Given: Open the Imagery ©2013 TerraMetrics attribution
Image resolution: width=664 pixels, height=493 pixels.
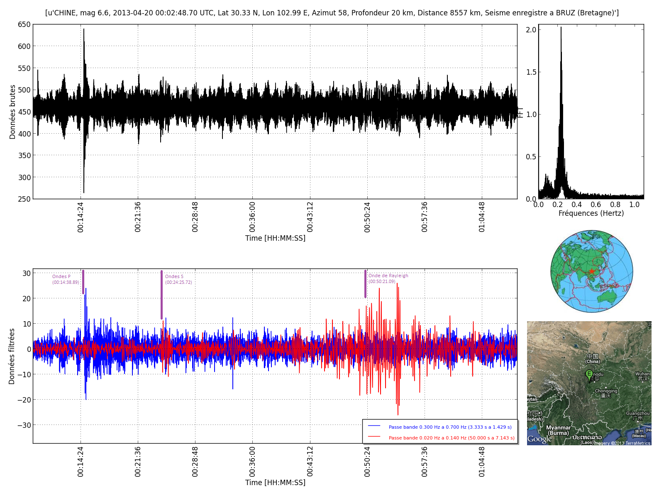Looking at the screenshot, I should [622, 443].
